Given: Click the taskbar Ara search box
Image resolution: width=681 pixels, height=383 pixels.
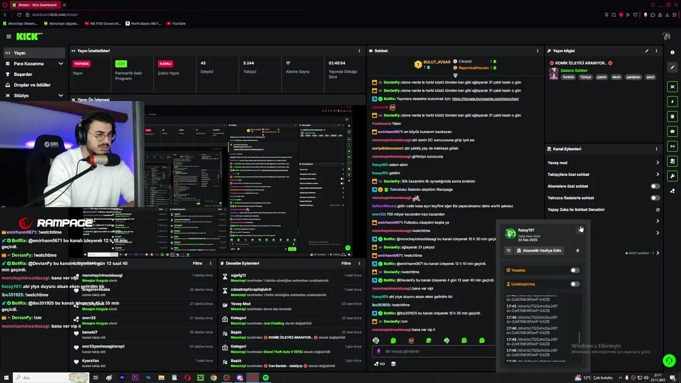Looking at the screenshot, I should (x=51, y=378).
